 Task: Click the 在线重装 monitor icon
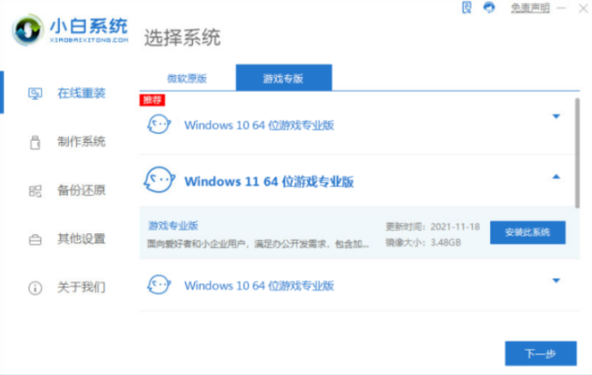[x=35, y=93]
